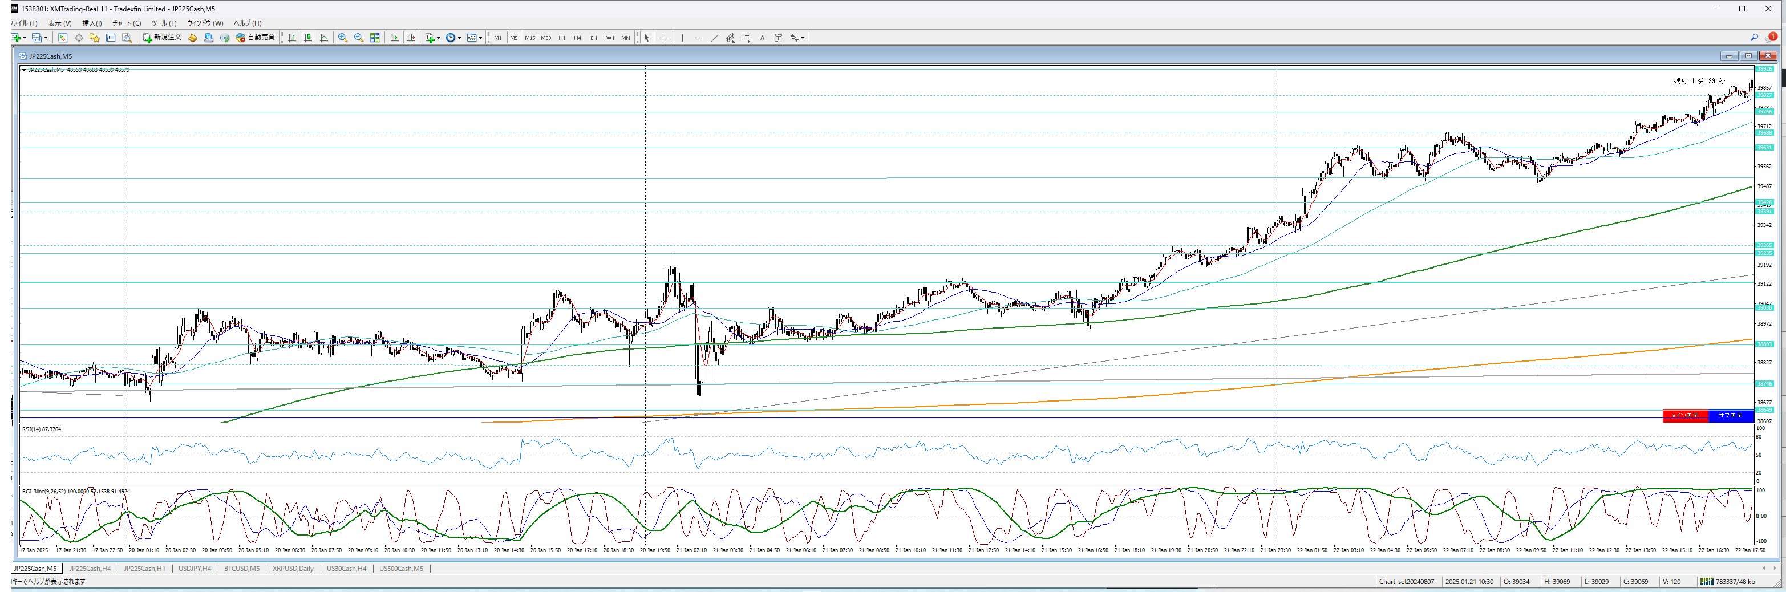This screenshot has width=1786, height=592.
Task: Expand the Periods dropdown arrow
Action: [x=460, y=38]
